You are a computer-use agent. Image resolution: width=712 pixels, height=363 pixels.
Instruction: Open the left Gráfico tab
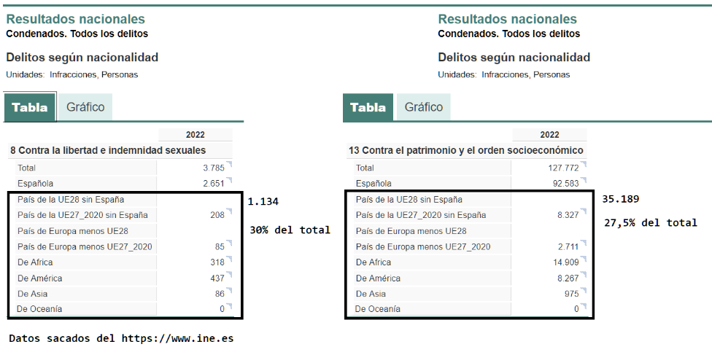point(85,107)
